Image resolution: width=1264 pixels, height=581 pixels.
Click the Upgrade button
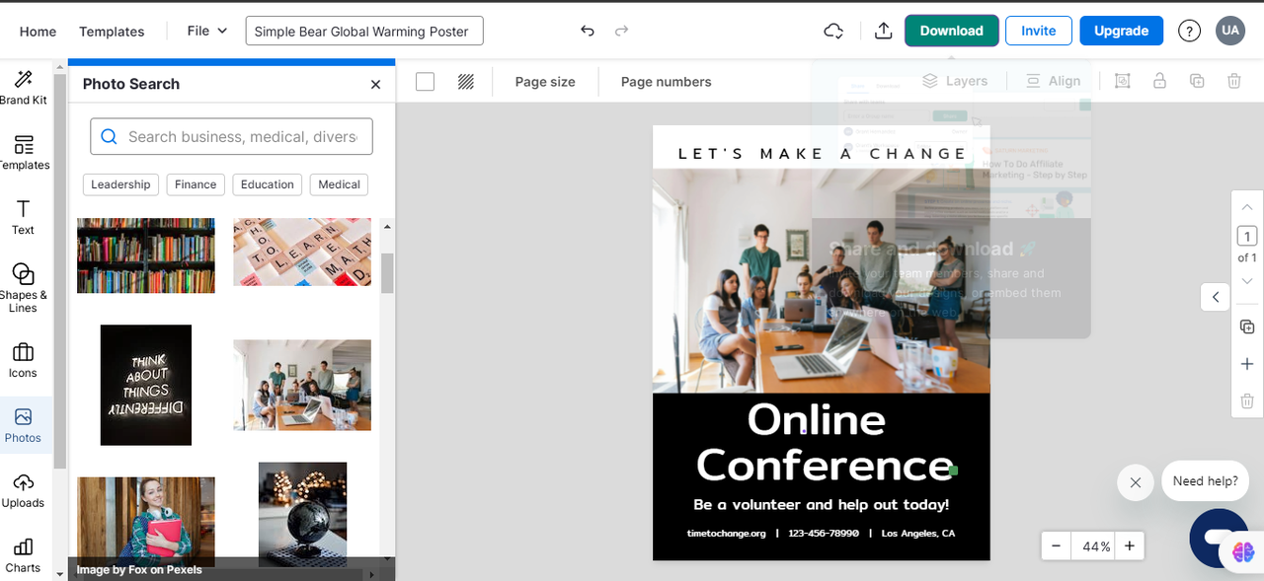tap(1121, 31)
